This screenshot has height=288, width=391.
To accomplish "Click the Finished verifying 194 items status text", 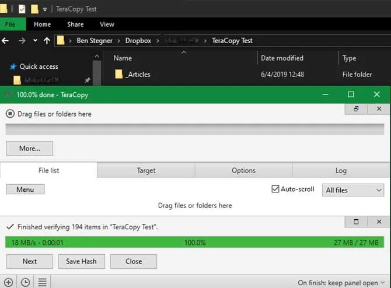I will click(x=88, y=227).
